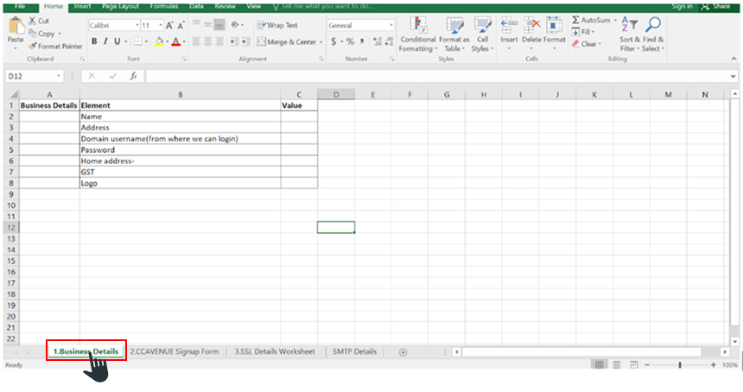
Task: Toggle italic formatting
Action: [x=105, y=41]
